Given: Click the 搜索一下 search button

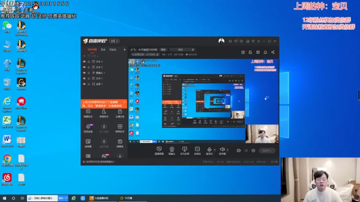Looking at the screenshot, I should pyautogui.click(x=63, y=198).
